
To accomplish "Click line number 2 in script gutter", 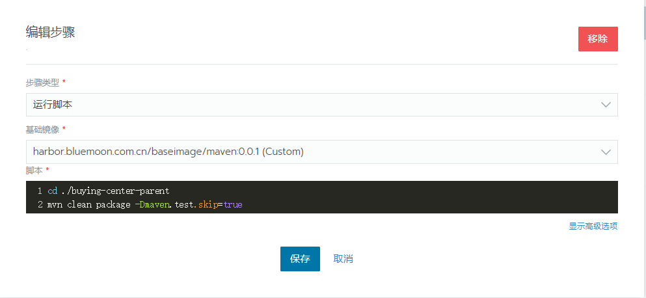I will (x=40, y=205).
